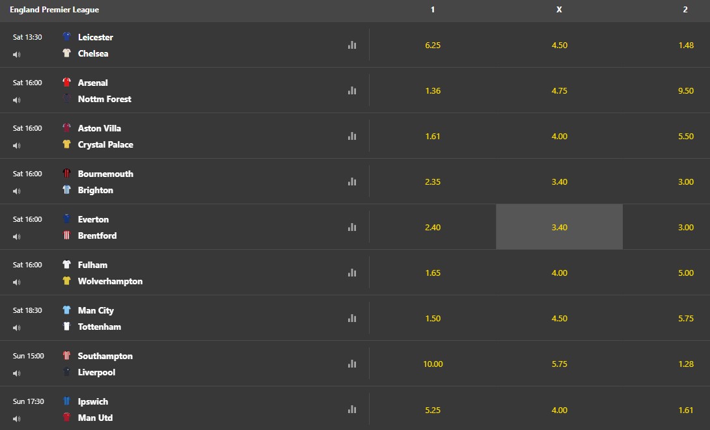
Task: Pick Liverpool away win at 1.28
Action: [686, 364]
